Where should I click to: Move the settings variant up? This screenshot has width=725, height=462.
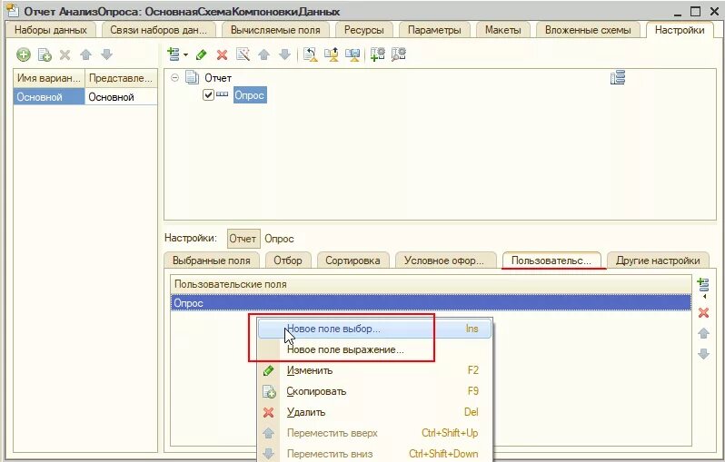point(85,54)
